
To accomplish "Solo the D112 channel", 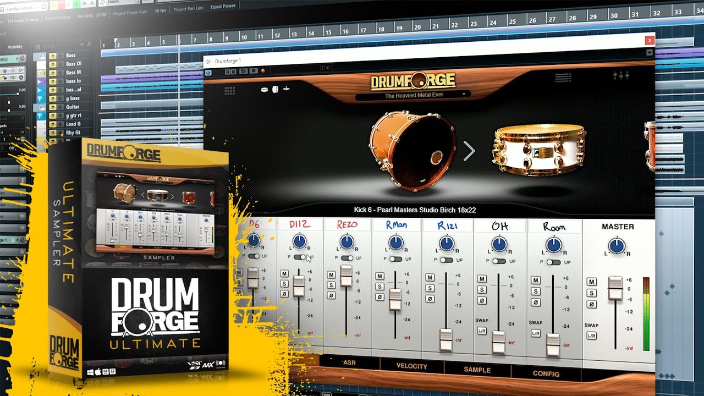I will point(284,283).
